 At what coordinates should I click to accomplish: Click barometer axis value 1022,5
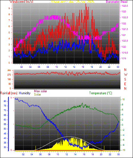click(x=125, y=18)
